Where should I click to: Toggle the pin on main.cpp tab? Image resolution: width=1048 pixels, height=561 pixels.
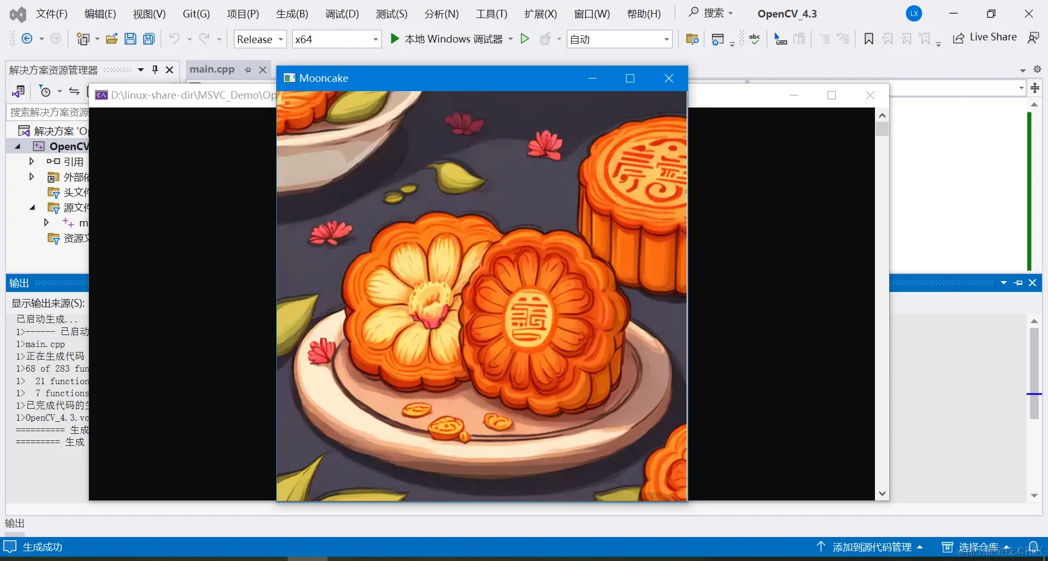pos(248,70)
